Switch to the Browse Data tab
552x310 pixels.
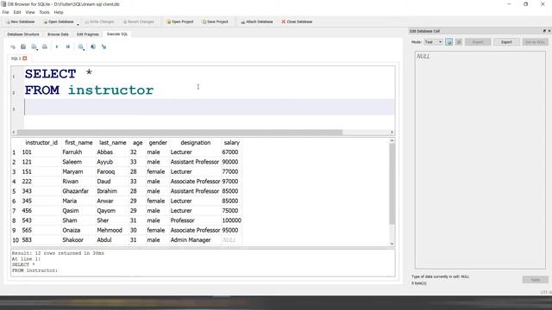coord(58,34)
